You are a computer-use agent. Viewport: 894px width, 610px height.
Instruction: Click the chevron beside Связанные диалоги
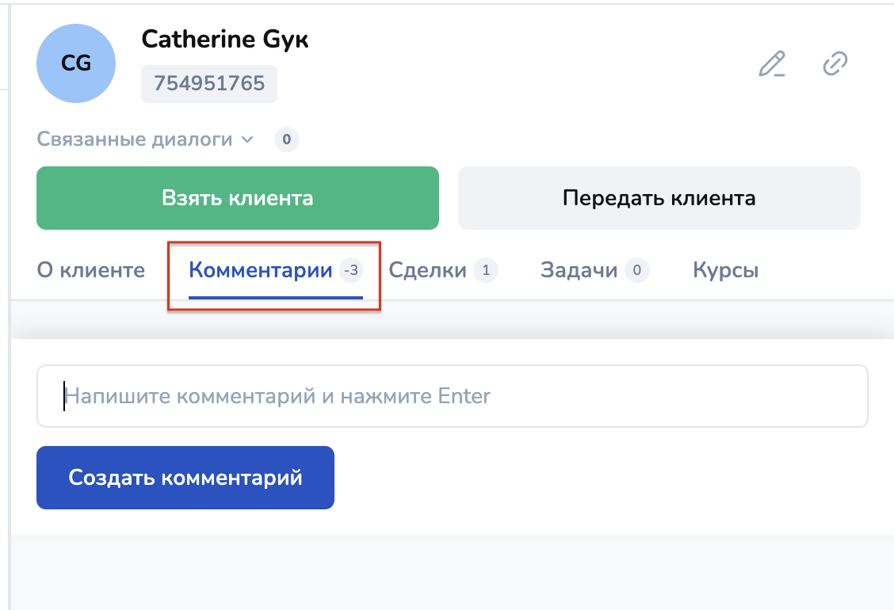tap(247, 140)
